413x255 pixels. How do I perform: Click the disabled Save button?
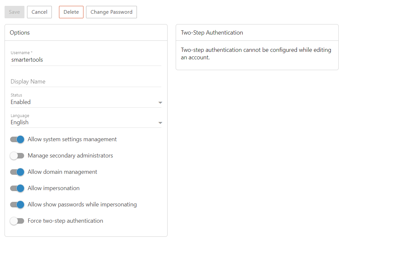[x=14, y=12]
